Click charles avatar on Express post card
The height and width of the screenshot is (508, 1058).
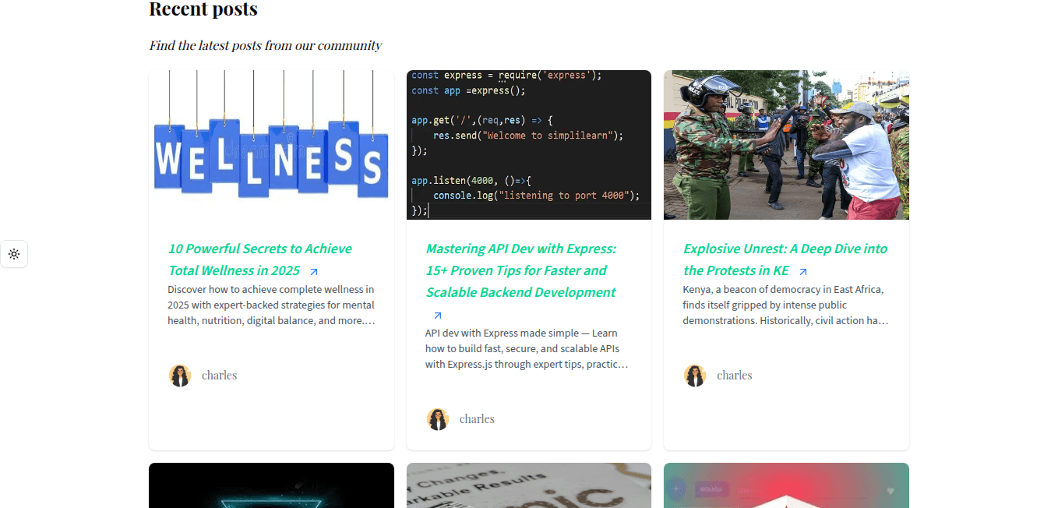pos(438,419)
